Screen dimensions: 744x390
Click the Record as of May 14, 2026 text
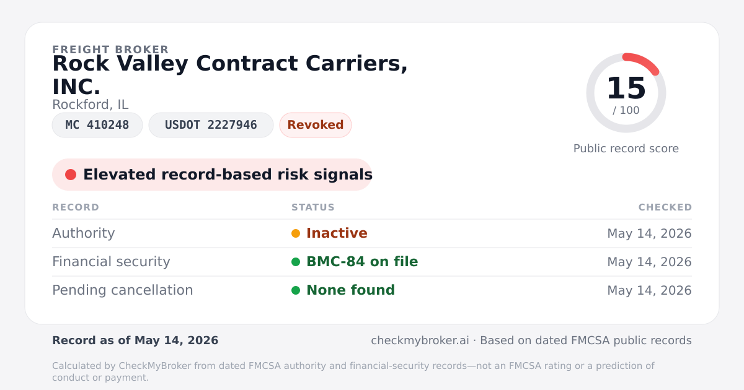135,340
